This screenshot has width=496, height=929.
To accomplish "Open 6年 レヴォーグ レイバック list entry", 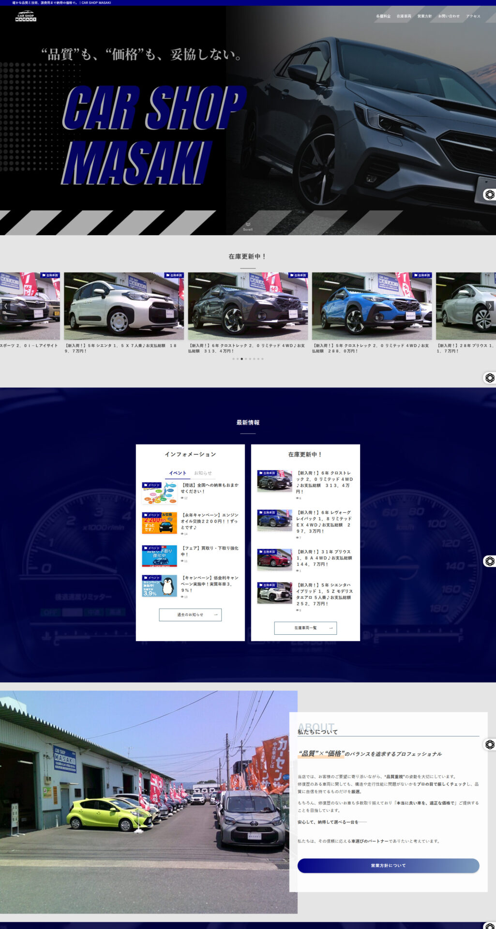I will (x=325, y=522).
